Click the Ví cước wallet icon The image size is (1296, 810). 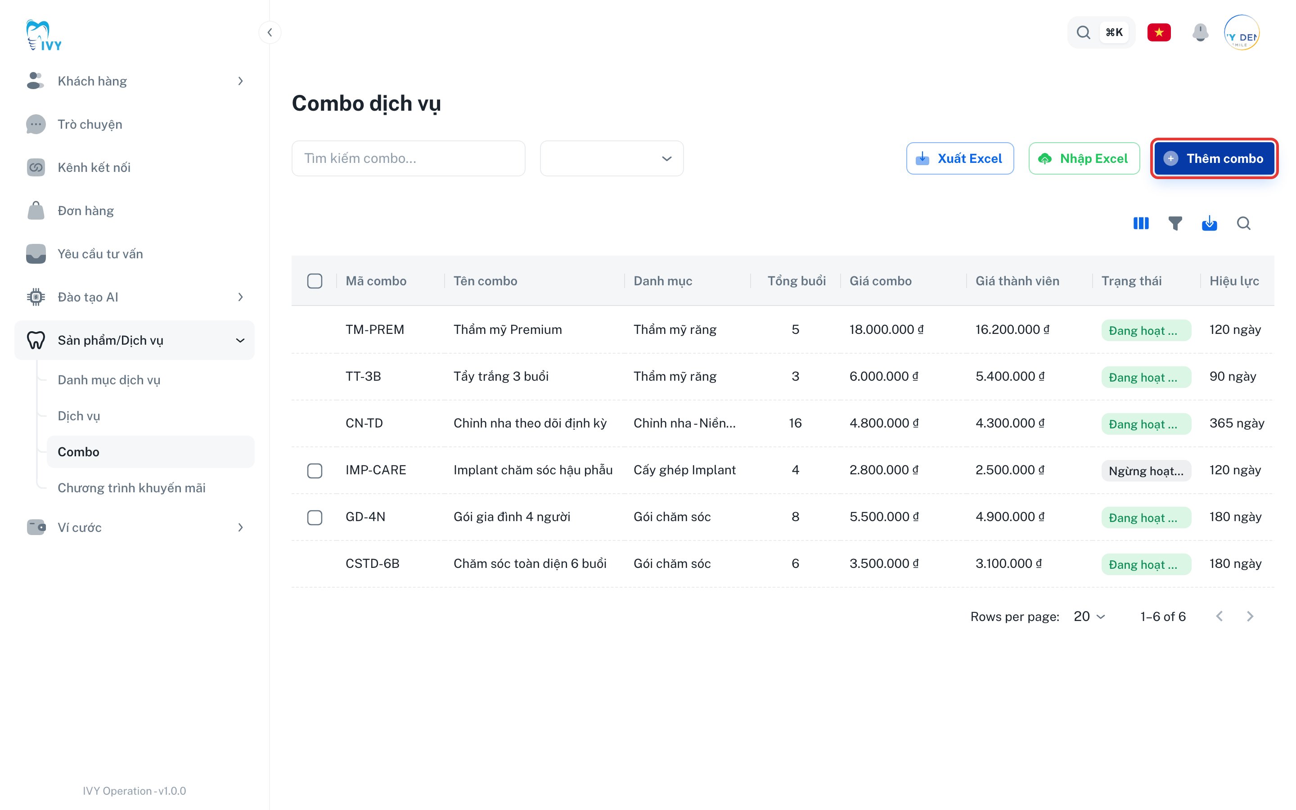pos(36,527)
